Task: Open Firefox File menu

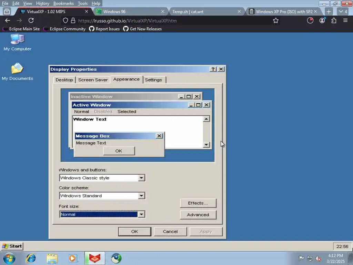Action: (5, 3)
